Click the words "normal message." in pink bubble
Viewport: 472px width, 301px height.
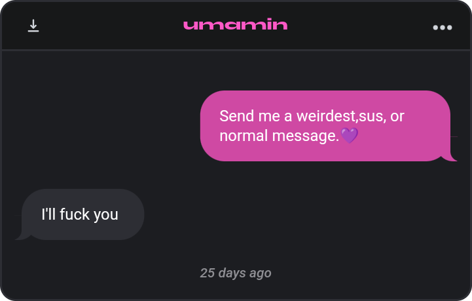[279, 136]
